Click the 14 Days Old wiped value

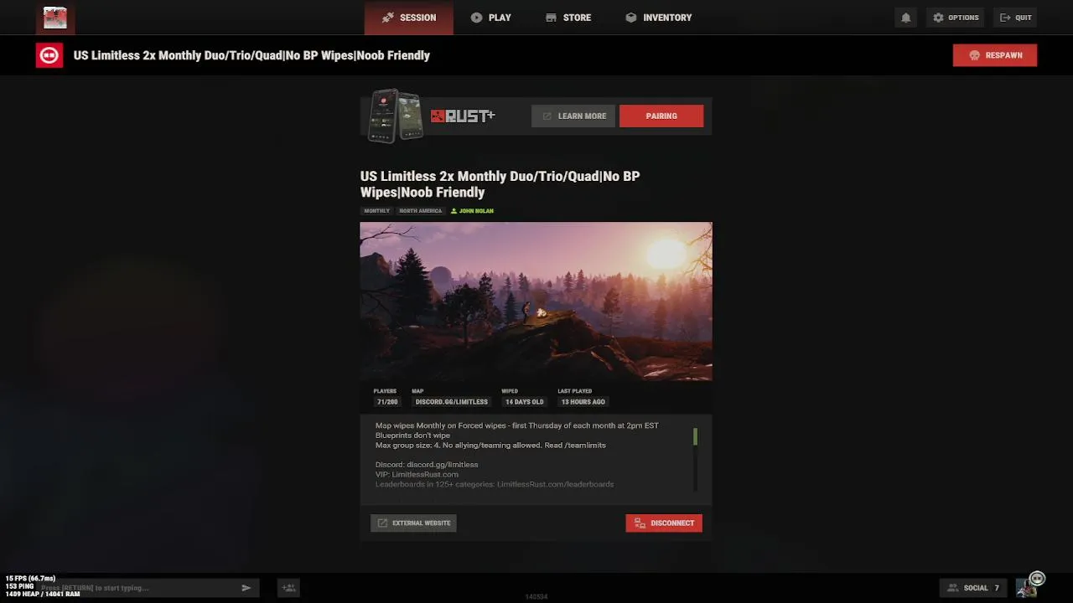(x=524, y=402)
